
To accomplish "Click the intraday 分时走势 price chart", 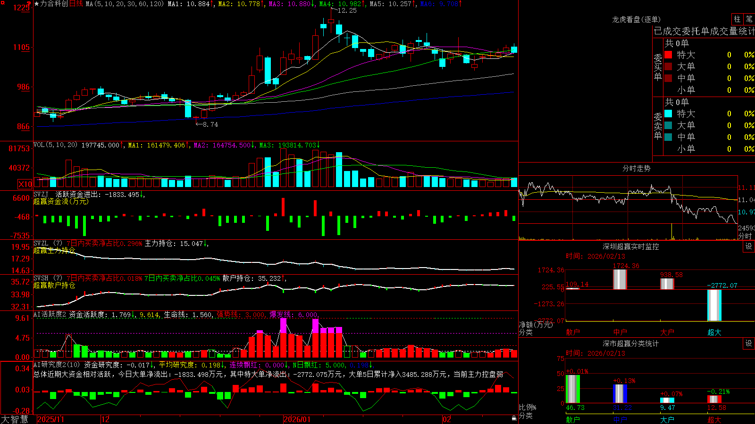I will [628, 200].
